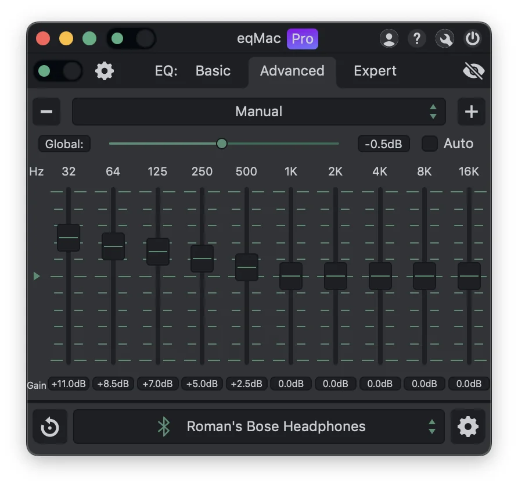
Task: Click the Bluetooth icon next to device name
Action: tap(163, 426)
